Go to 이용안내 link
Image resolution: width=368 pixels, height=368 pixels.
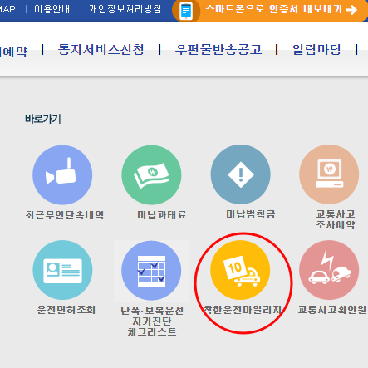(52, 9)
